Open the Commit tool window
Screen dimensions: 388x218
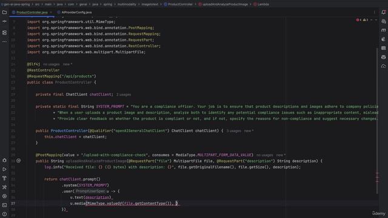(x=4, y=22)
